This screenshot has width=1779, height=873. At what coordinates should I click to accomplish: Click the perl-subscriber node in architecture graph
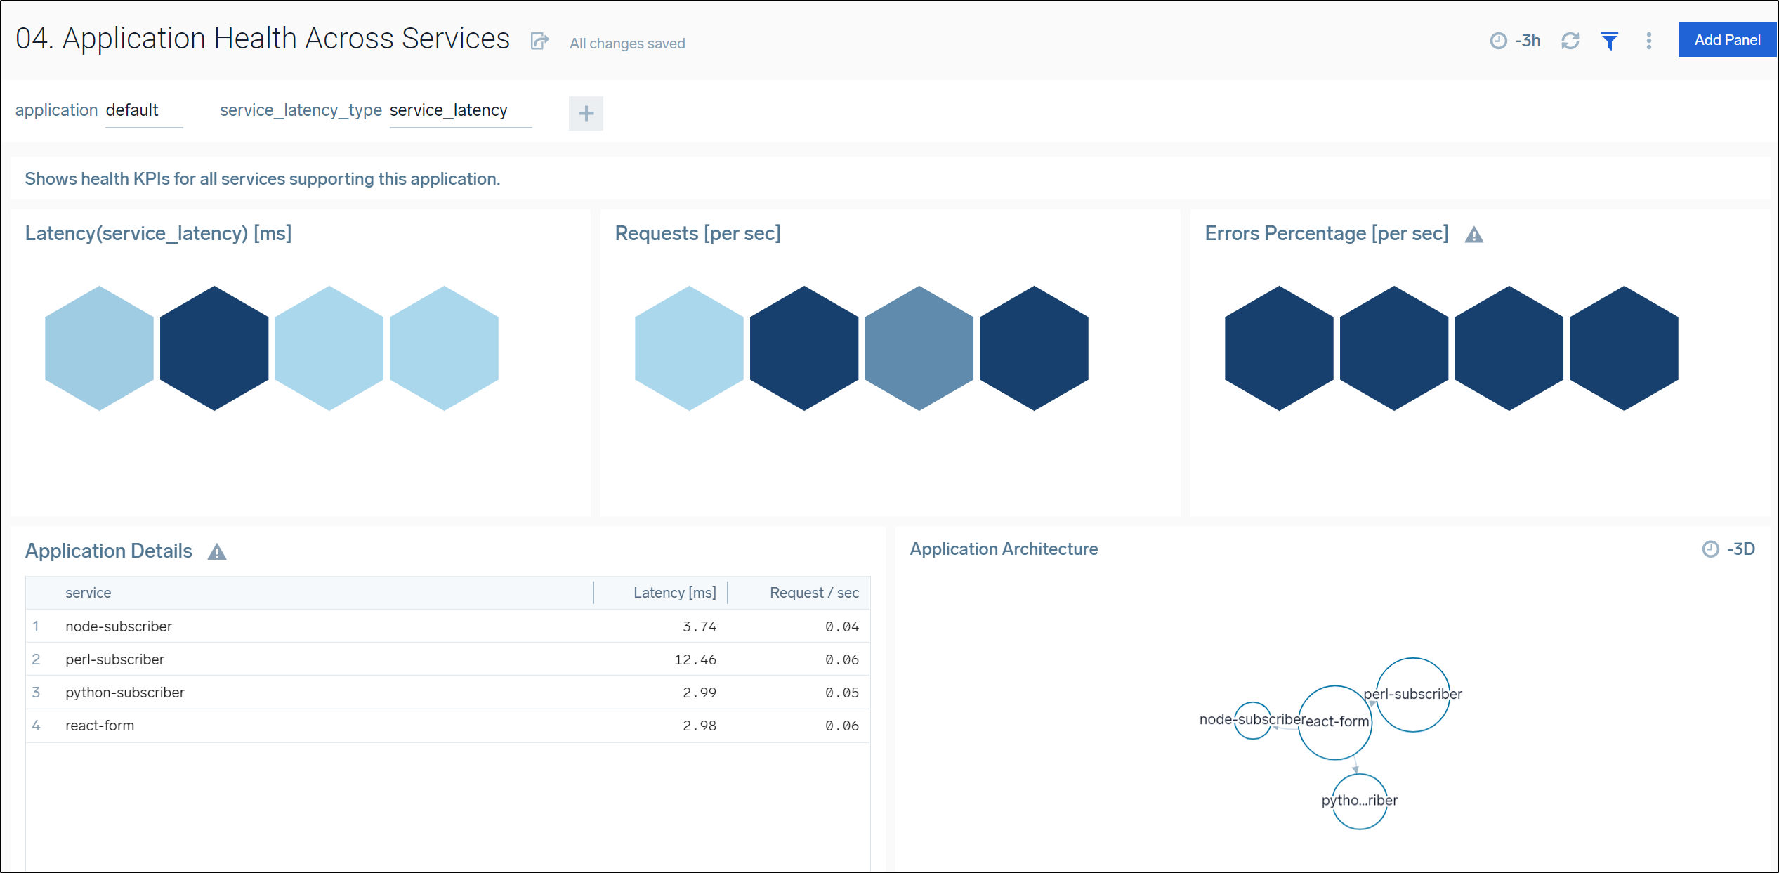[x=1413, y=695]
